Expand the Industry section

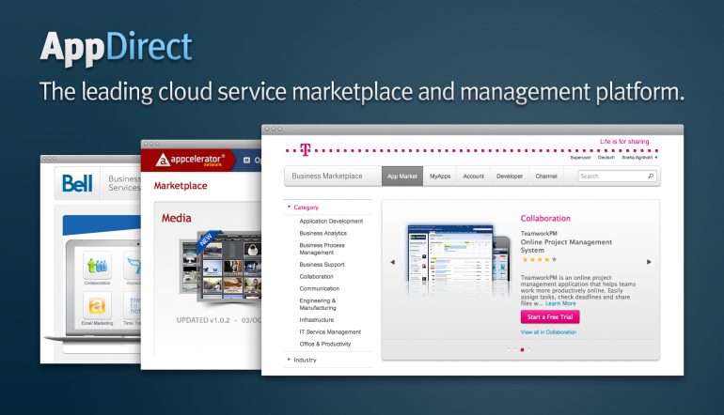coord(289,360)
